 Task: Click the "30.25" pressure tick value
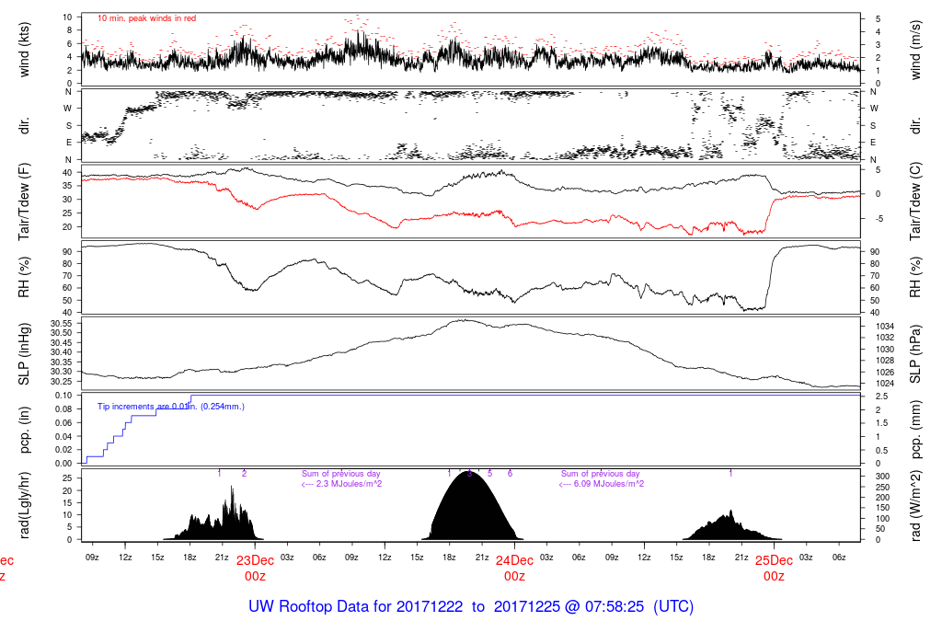[62, 382]
